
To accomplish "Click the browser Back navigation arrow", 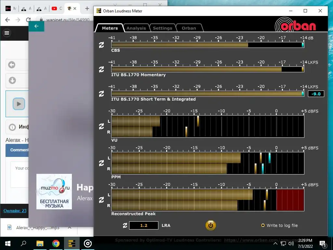I will (x=7, y=20).
